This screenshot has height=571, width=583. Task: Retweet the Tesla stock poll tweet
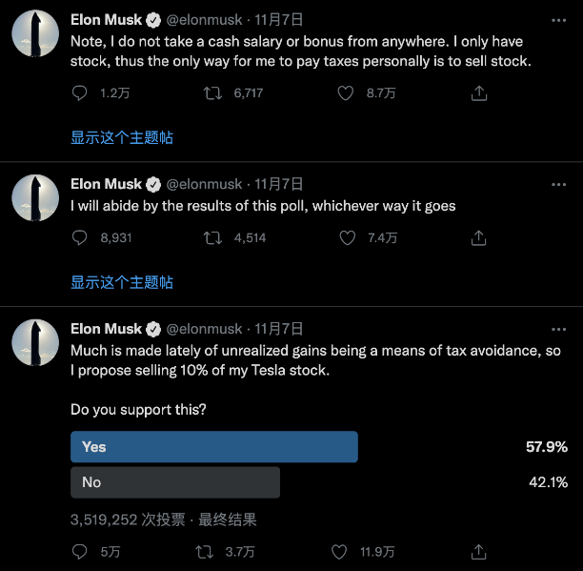[204, 552]
